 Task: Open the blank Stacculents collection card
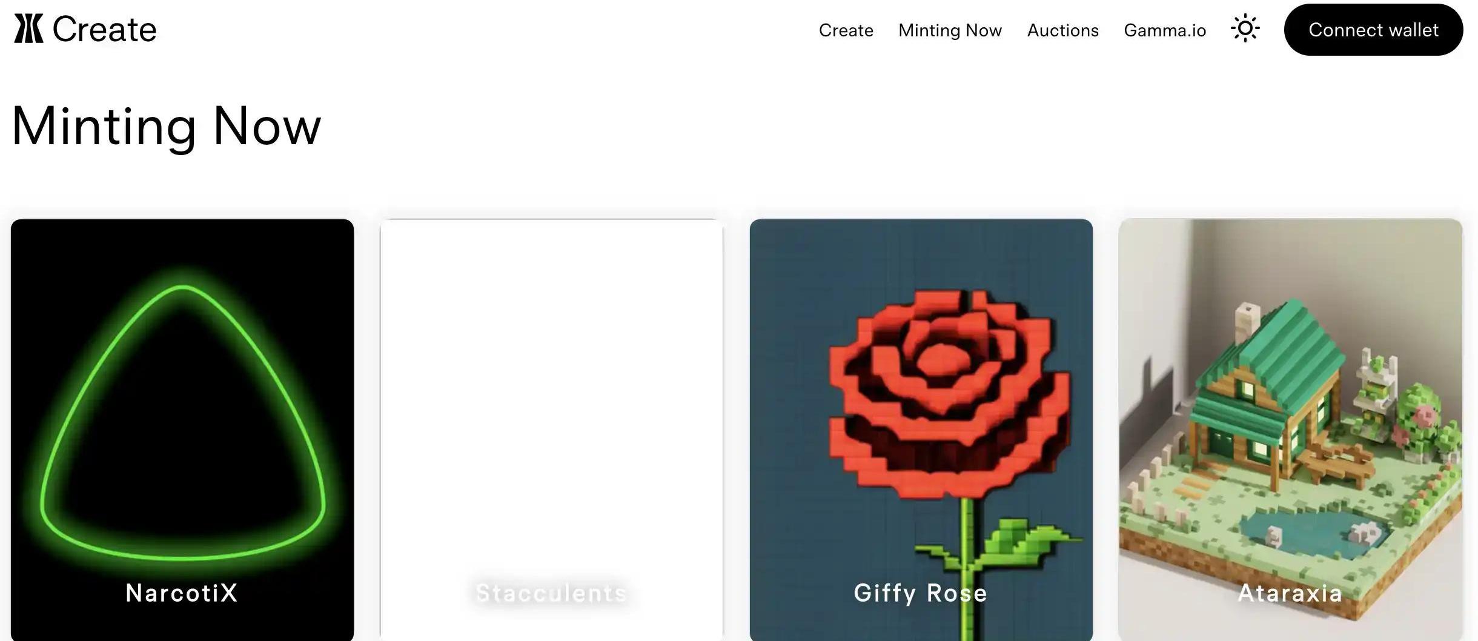(551, 430)
